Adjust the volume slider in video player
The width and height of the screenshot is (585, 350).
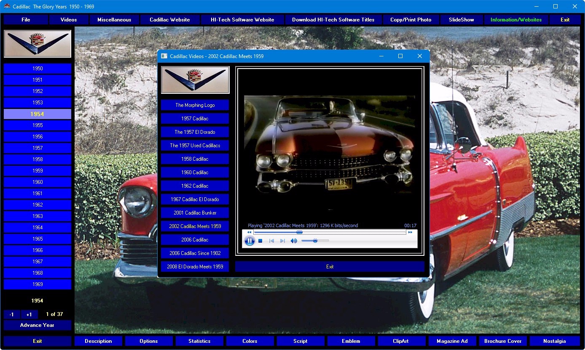(x=315, y=241)
